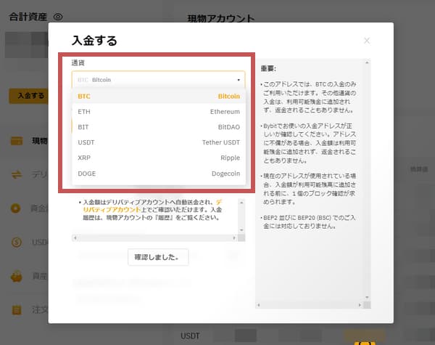Click 重要 panel horizontal scroll left arrow

(259, 305)
